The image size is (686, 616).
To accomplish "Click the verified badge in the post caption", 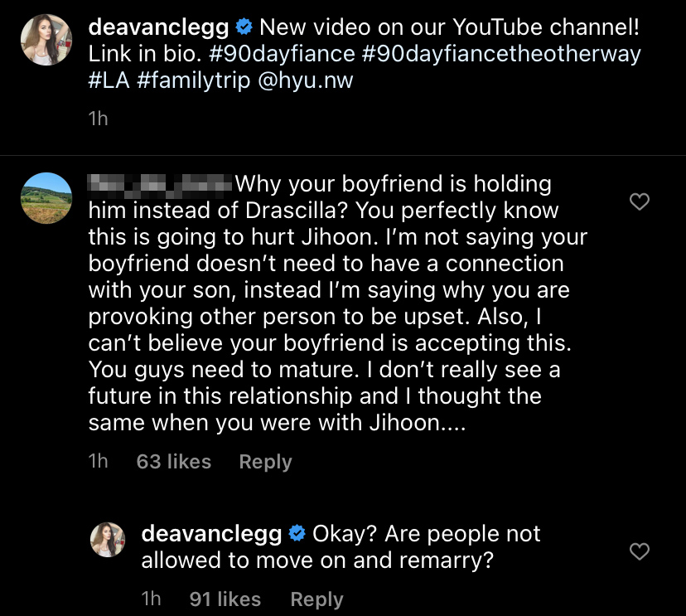I will (x=244, y=27).
